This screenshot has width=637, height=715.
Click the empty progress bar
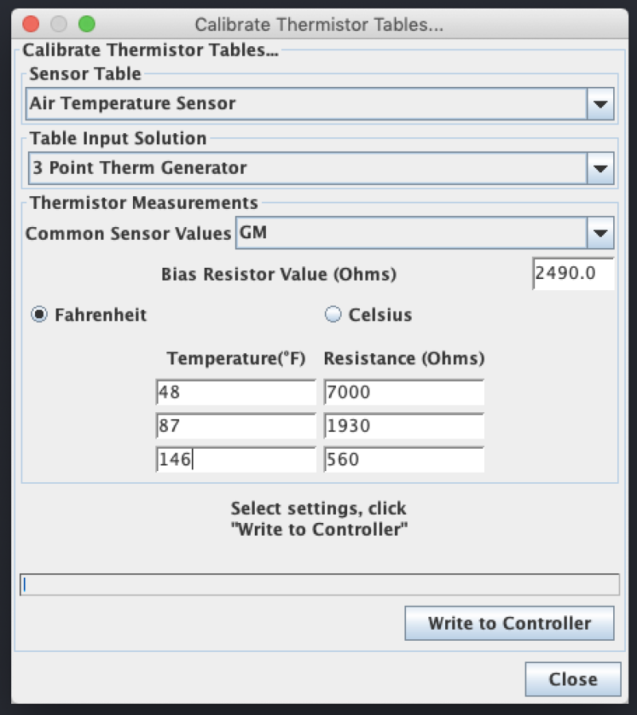pos(318,584)
